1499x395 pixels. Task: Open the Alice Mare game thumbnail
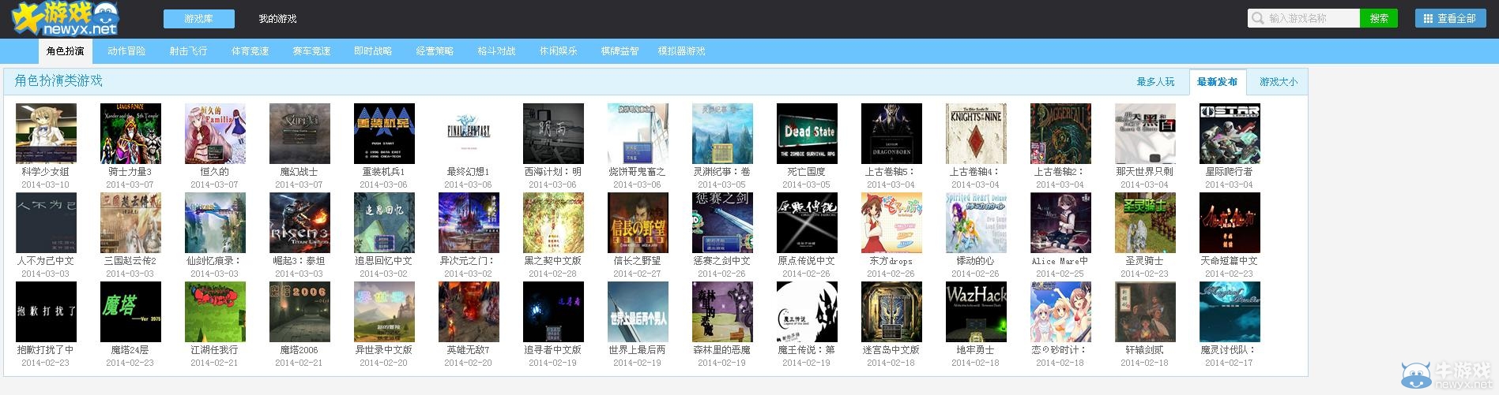(1060, 222)
